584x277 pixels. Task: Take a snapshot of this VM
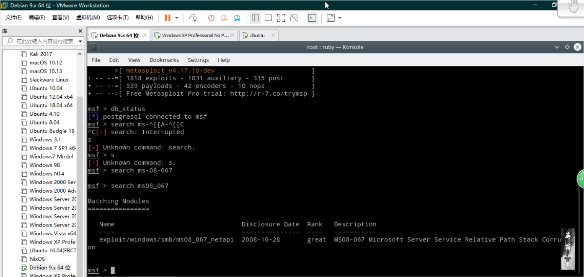211,18
